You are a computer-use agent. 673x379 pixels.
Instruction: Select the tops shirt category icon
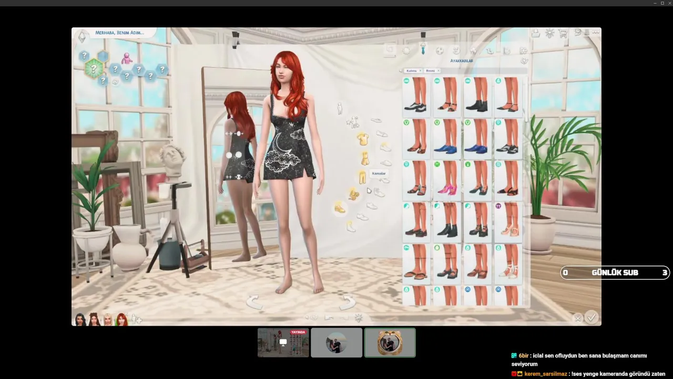[x=362, y=139]
